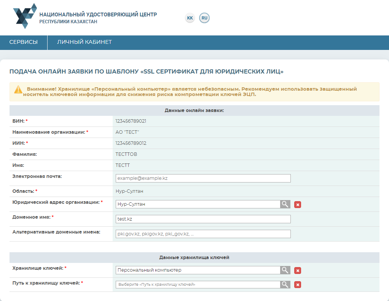Clear Путь к хранилищу ключей with red X
This screenshot has width=389, height=301.
coord(298,285)
